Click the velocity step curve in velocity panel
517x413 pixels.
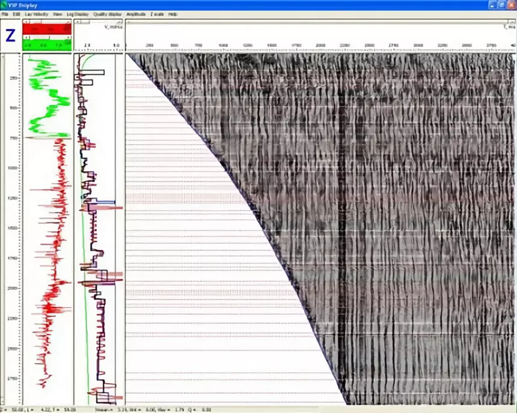point(96,231)
